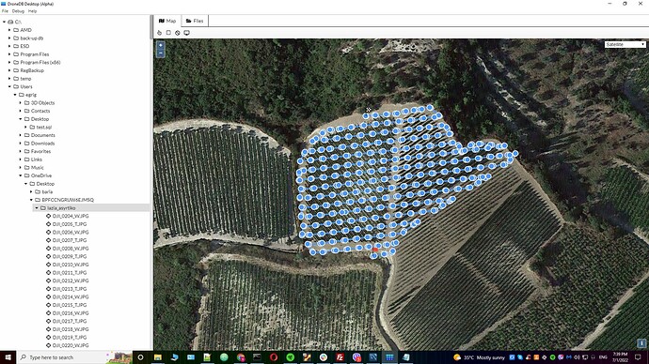Open the Satellite basemap dropdown
This screenshot has width=649, height=364.
coord(625,44)
